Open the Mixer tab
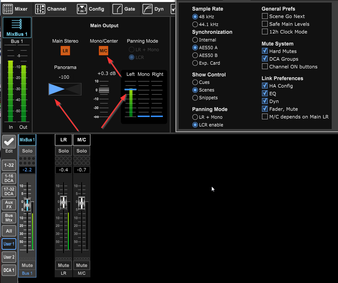The height and width of the screenshot is (283, 338). pyautogui.click(x=15, y=9)
